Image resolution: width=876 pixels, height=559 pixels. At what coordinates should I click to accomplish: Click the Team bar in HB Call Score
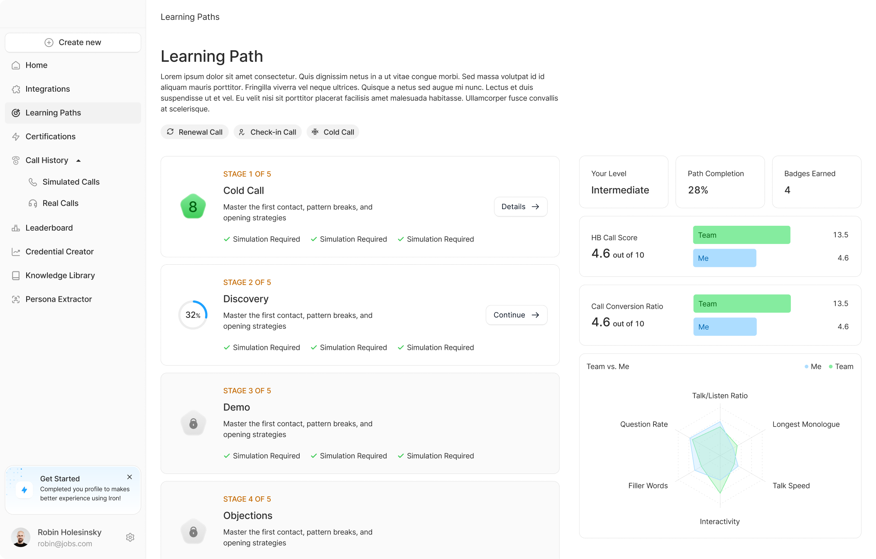tap(741, 235)
